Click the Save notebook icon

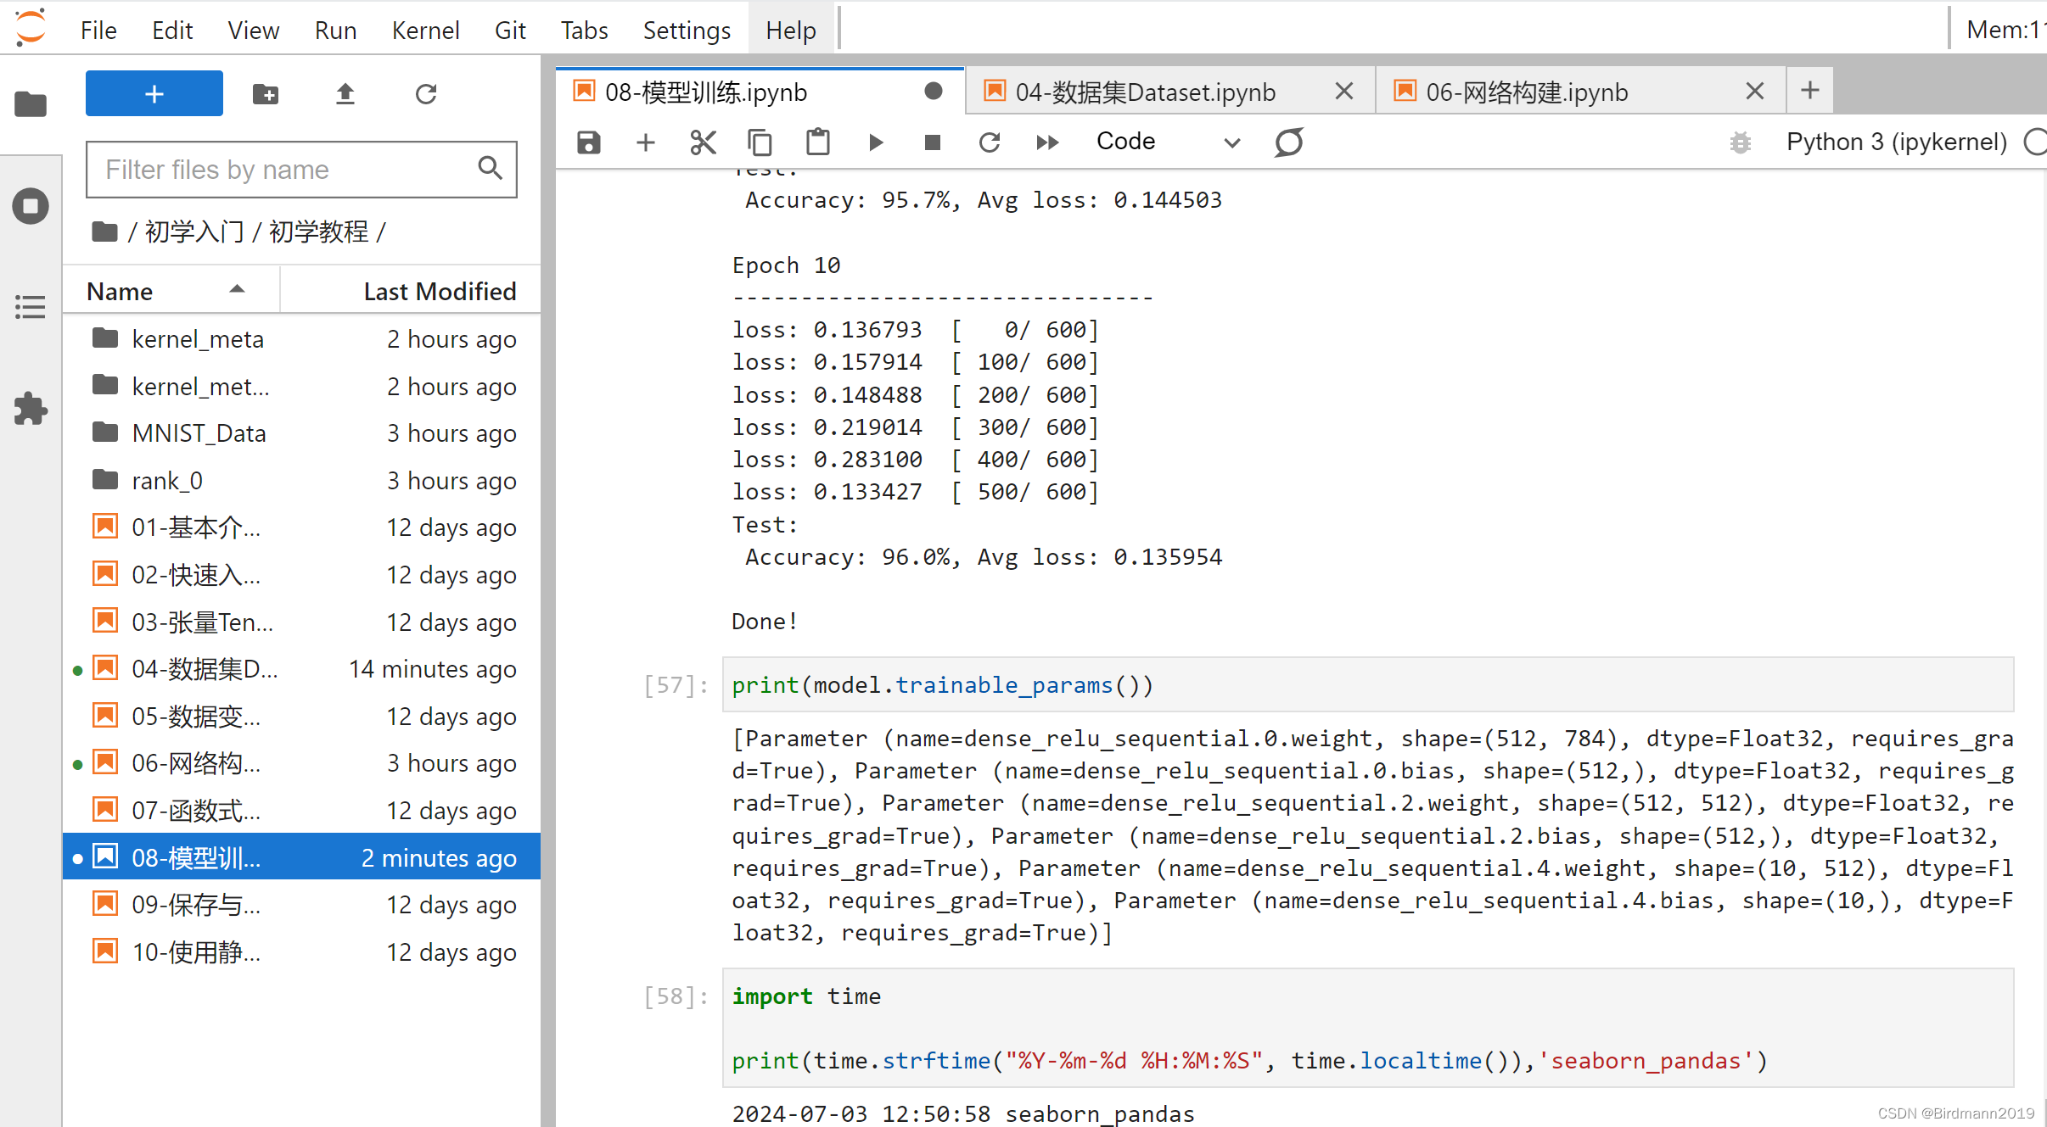tap(590, 142)
